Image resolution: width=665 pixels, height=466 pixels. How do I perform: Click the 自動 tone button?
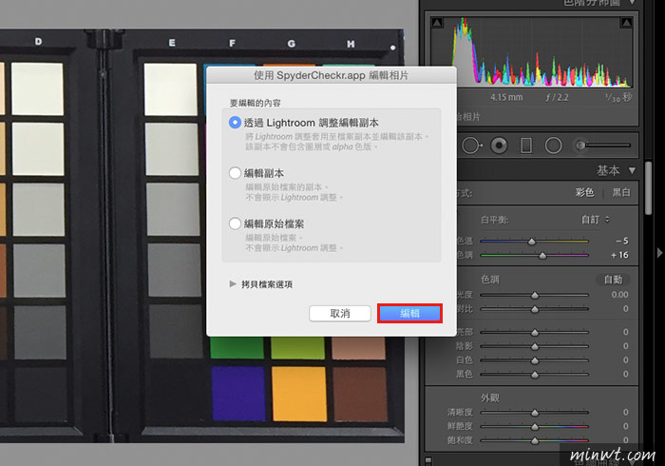pyautogui.click(x=613, y=280)
